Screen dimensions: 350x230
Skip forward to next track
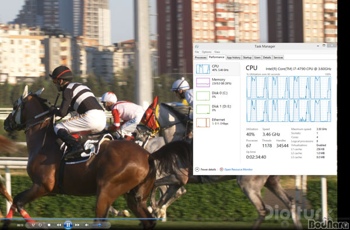pos(77,225)
